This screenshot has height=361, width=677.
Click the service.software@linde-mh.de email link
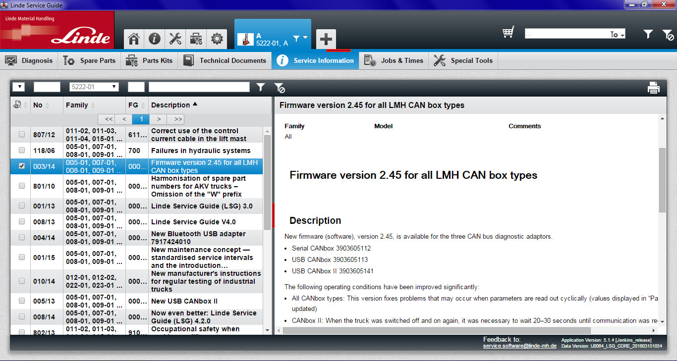(x=519, y=346)
